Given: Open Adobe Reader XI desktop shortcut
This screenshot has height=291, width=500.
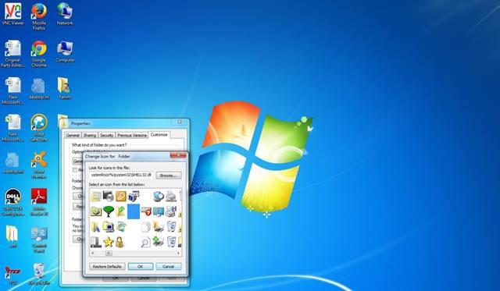Looking at the screenshot, I should pyautogui.click(x=39, y=202).
